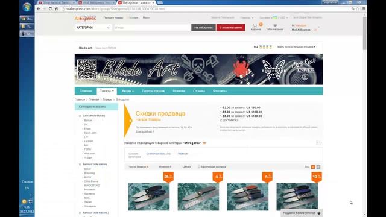The width and height of the screenshot is (386, 217).
Task: Click the second taskbar application button
Action: [x=27, y=26]
